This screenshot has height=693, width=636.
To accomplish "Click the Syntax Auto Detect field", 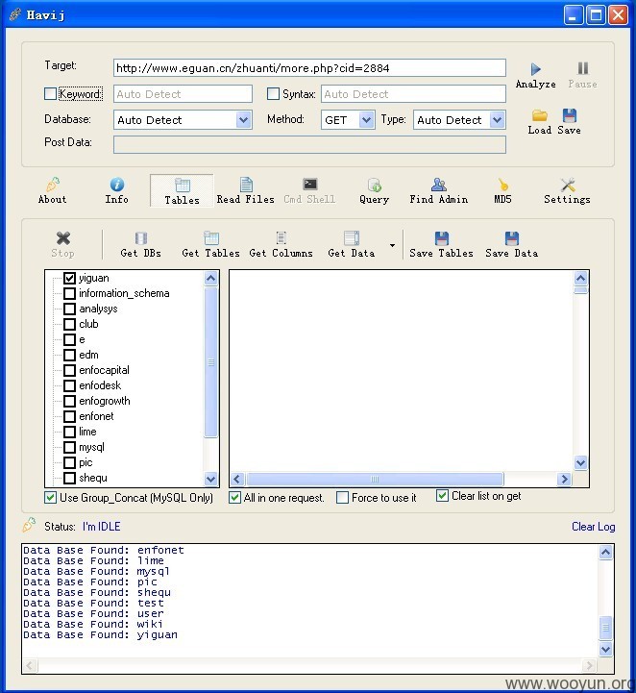I will point(413,94).
